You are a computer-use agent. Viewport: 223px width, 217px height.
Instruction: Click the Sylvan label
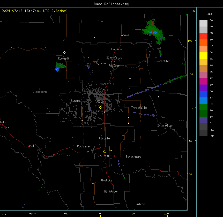click(x=101, y=63)
